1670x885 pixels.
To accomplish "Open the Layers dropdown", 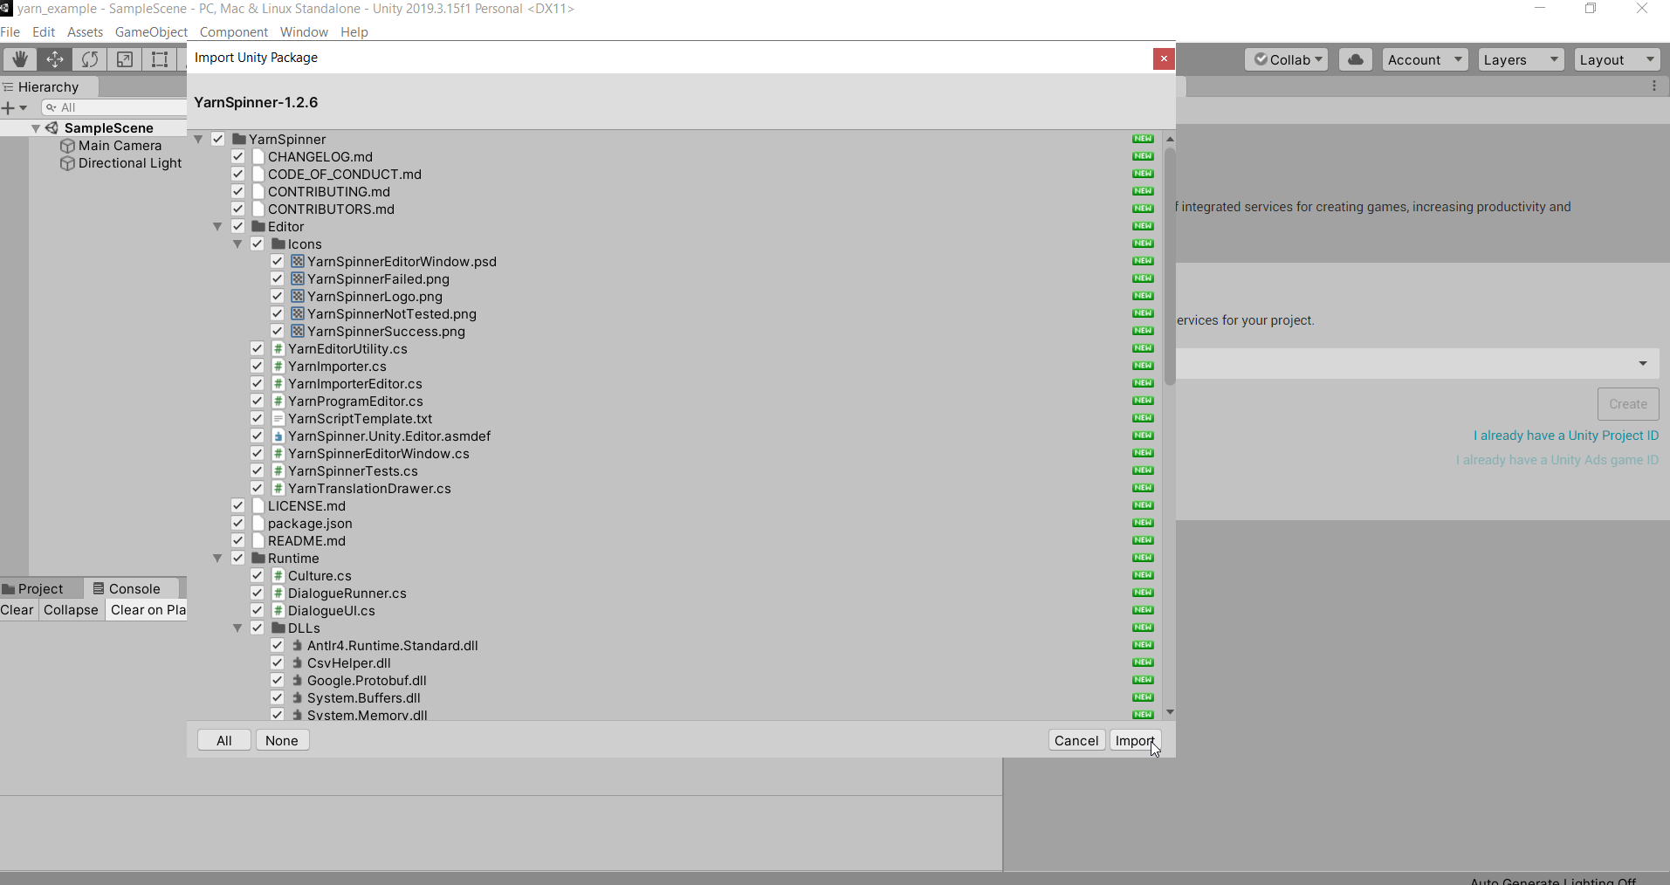I will [1520, 59].
